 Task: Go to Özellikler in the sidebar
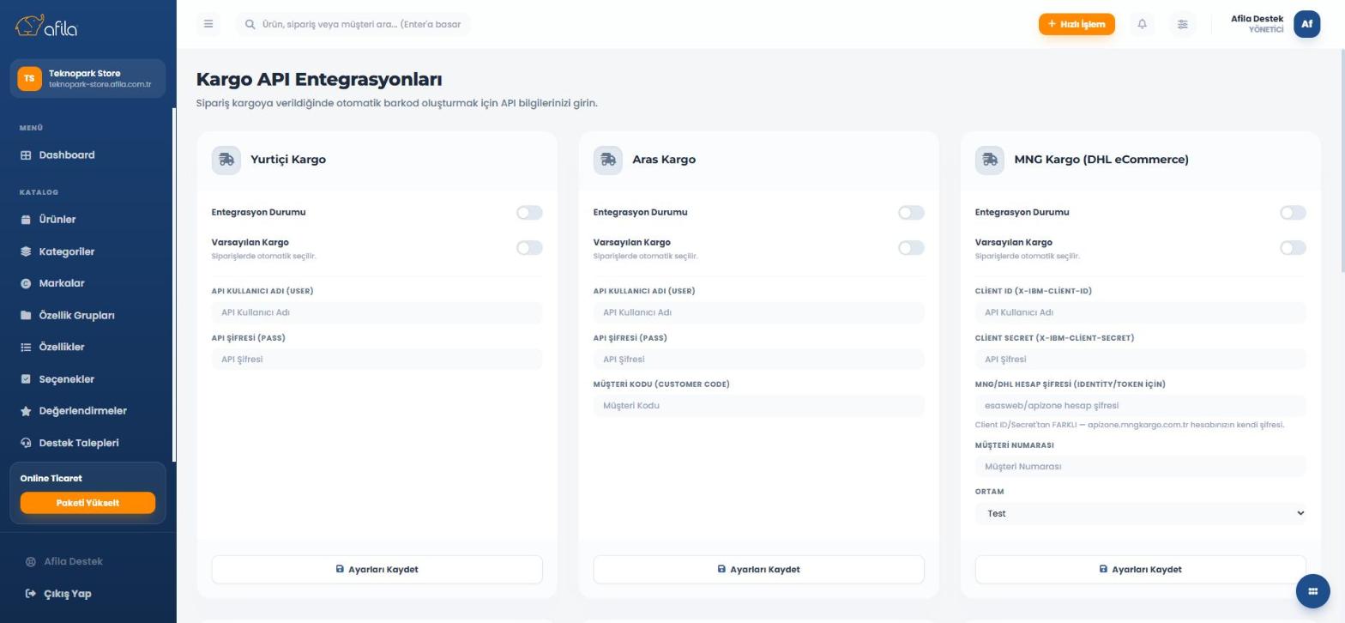click(87, 347)
